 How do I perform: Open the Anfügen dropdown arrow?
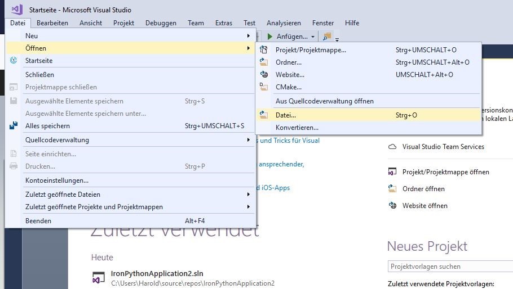tap(313, 37)
